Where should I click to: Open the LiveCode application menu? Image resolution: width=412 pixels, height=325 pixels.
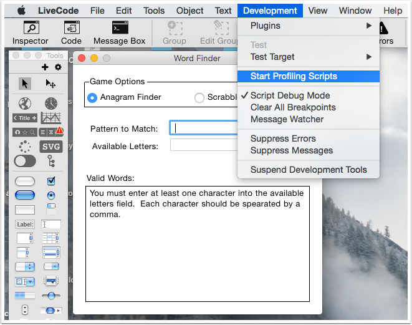click(58, 11)
